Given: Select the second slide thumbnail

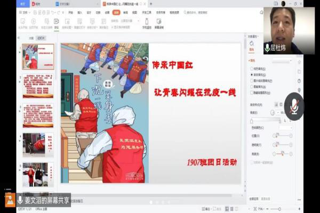Looking at the screenshot, I should click(x=38, y=86).
